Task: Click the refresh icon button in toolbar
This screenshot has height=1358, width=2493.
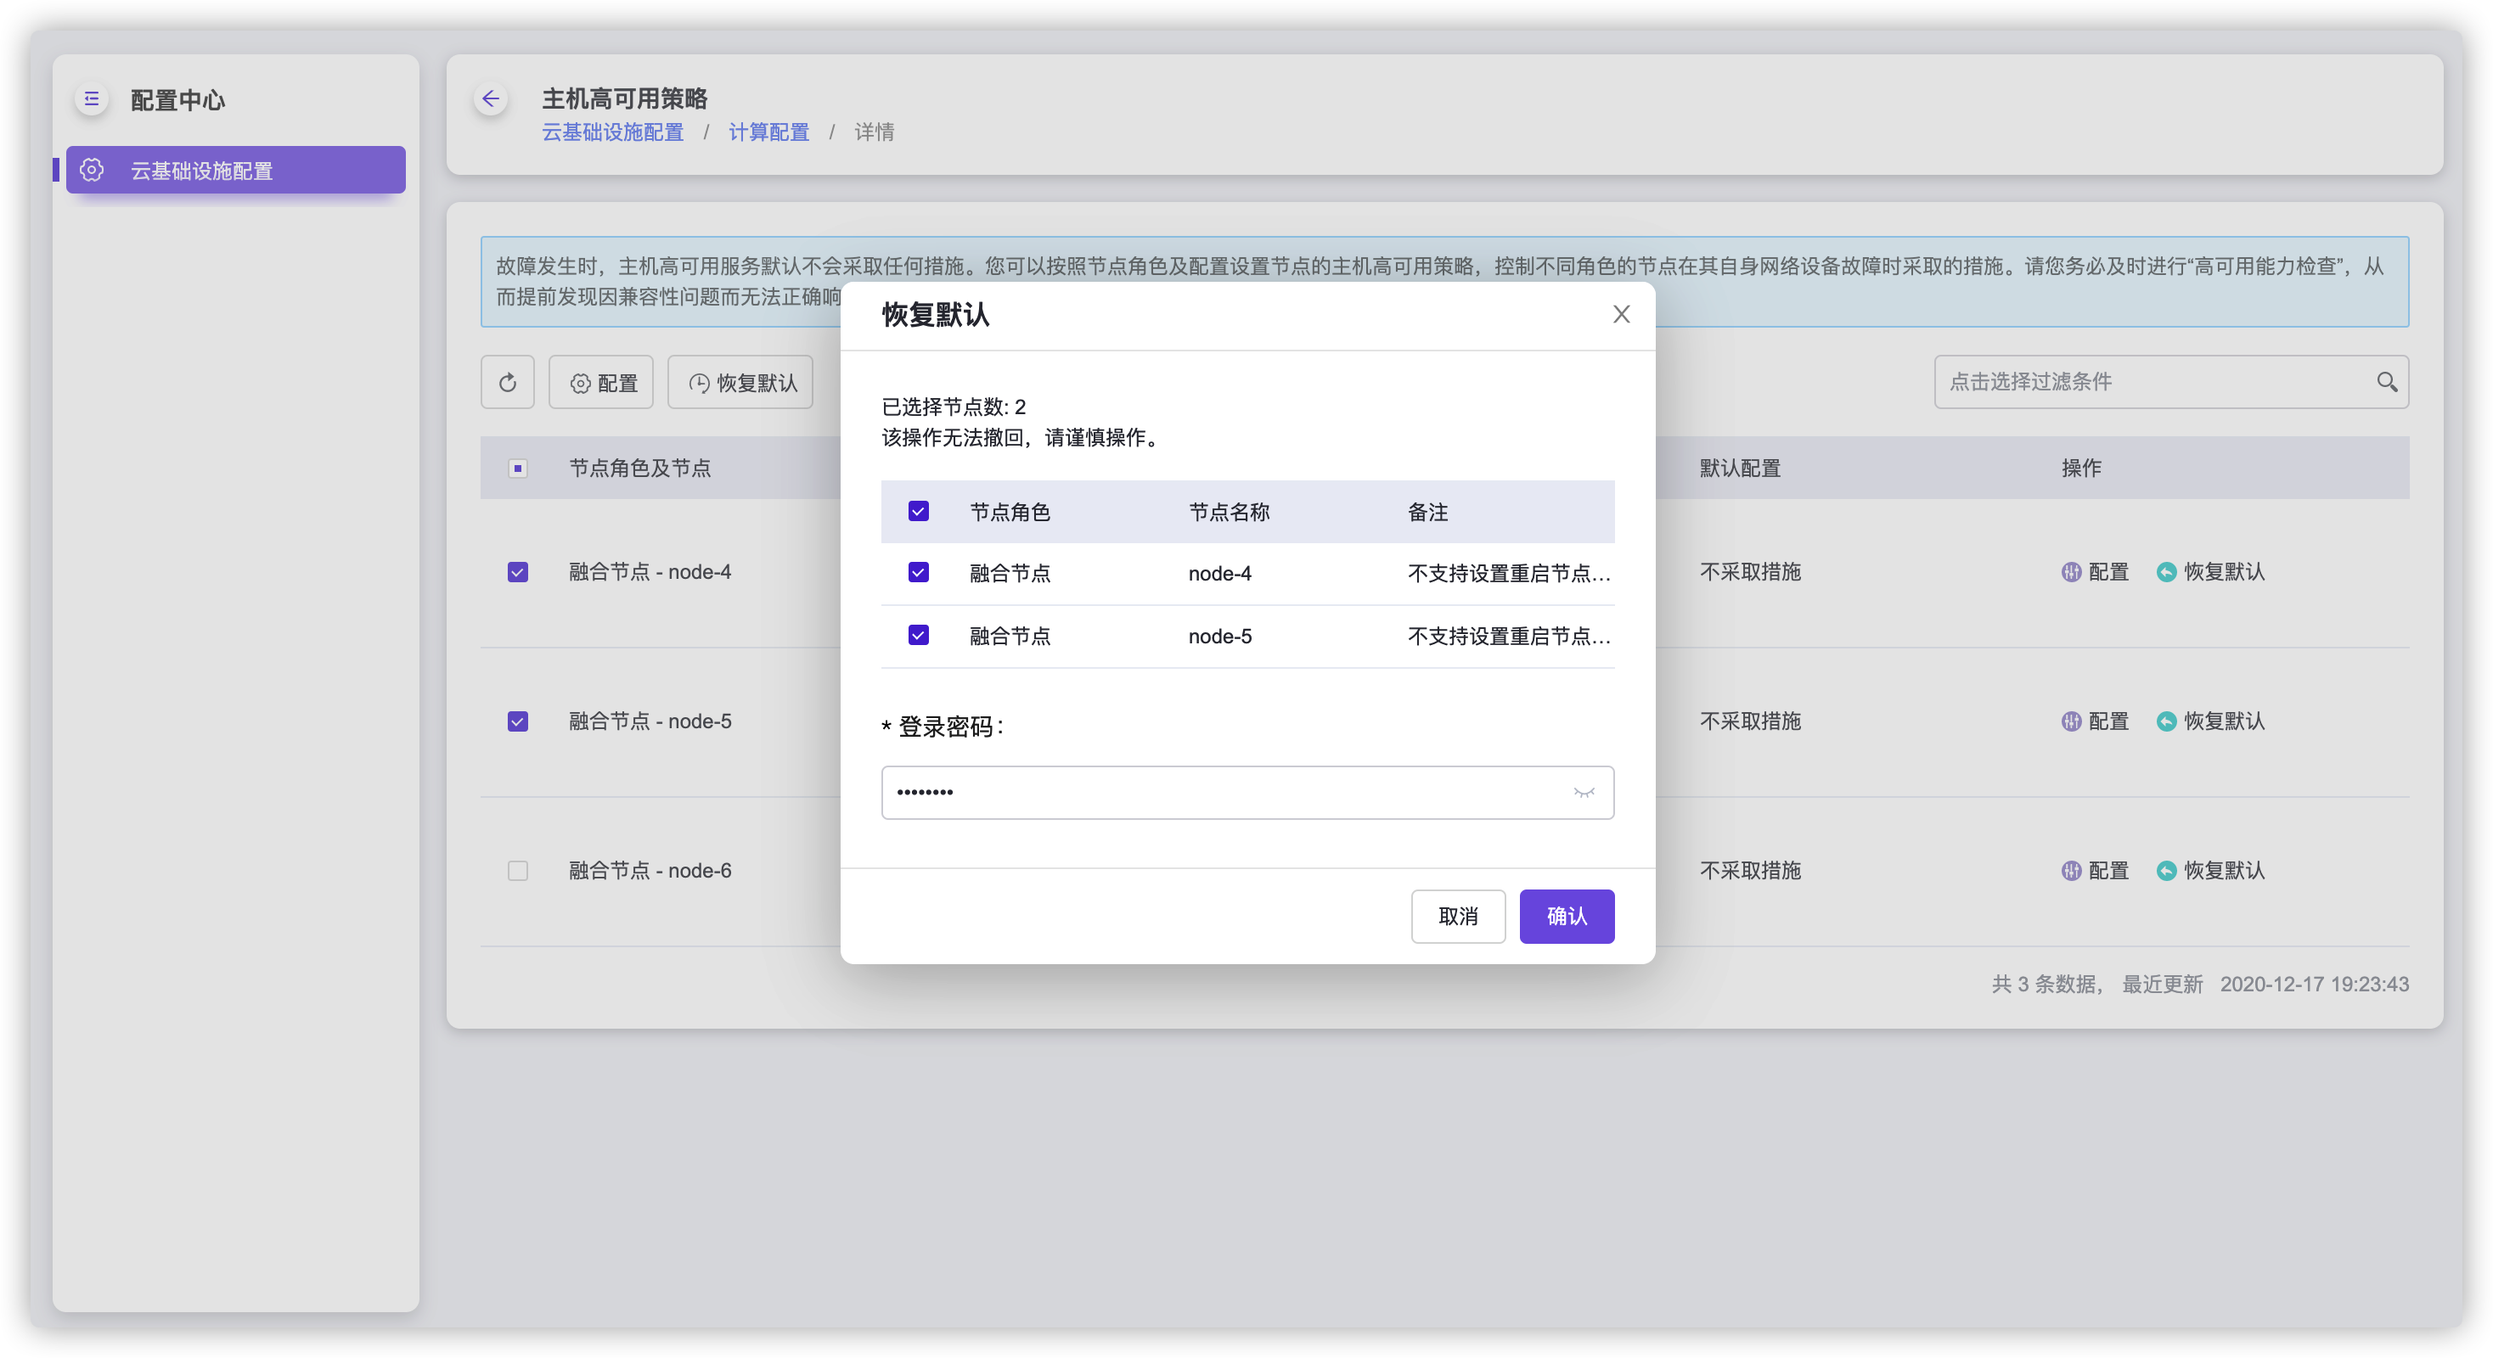Action: pyautogui.click(x=507, y=383)
